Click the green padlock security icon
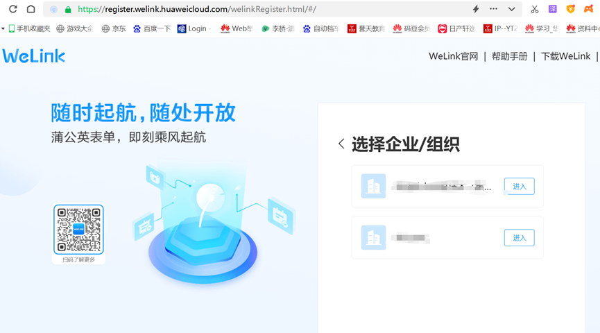The image size is (600, 333). point(68,10)
